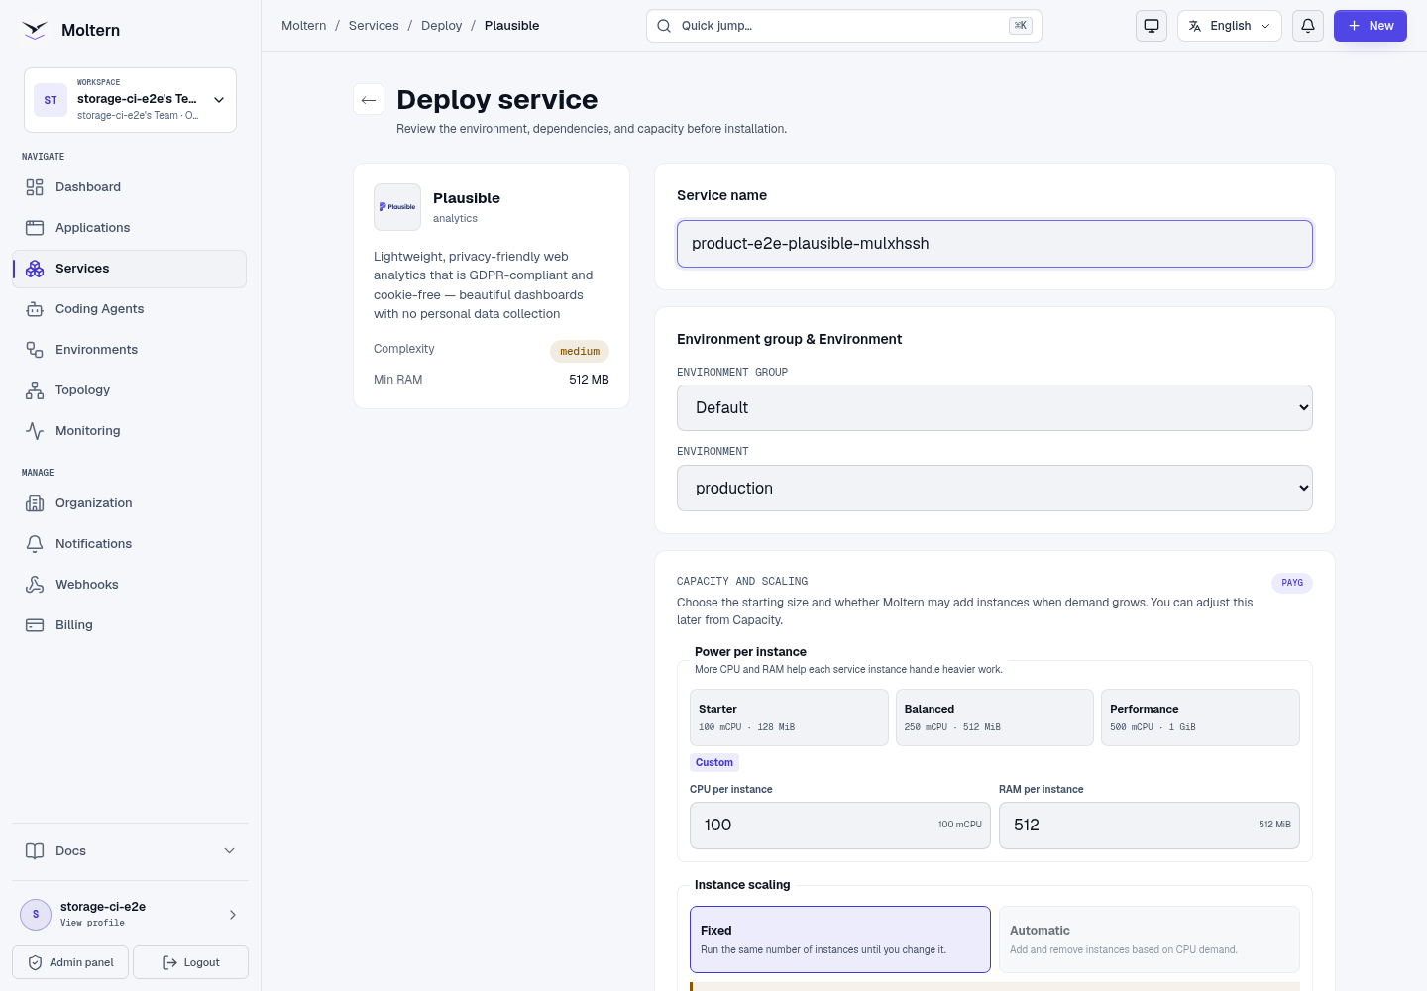Click the Applications window icon
1427x991 pixels.
coord(35,228)
